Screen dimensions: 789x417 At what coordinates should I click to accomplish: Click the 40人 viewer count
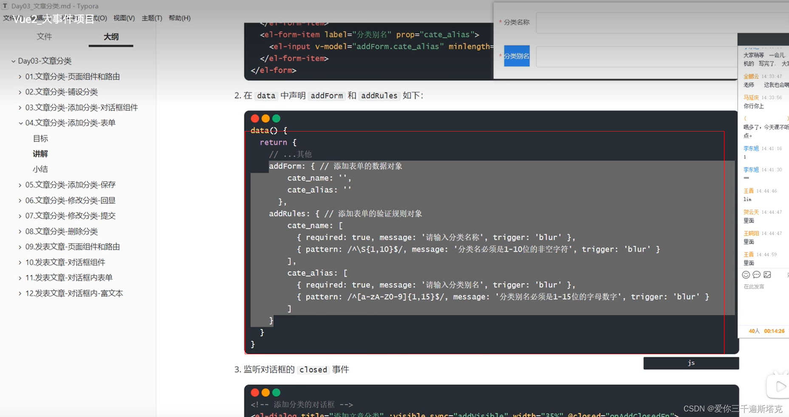754,331
